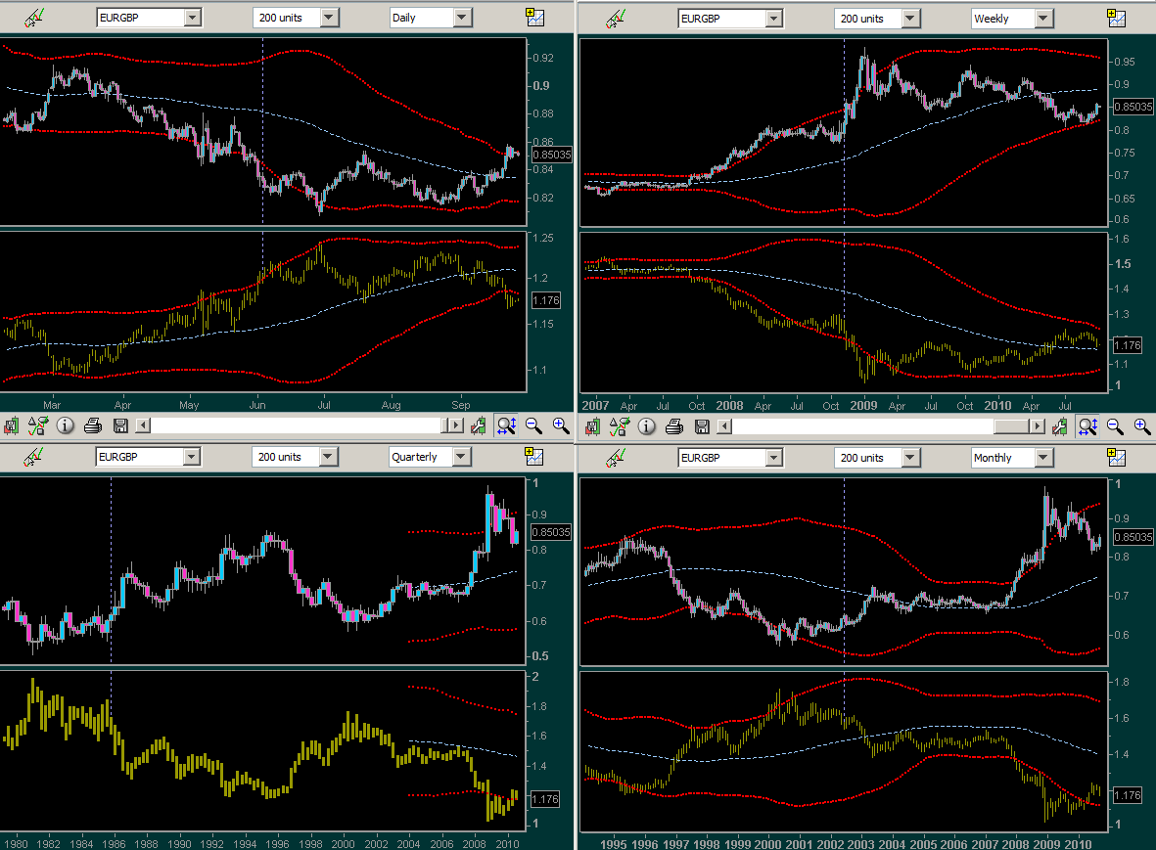Click the left scroll arrow under the Daily chart
This screenshot has height=850, width=1156.
(143, 425)
